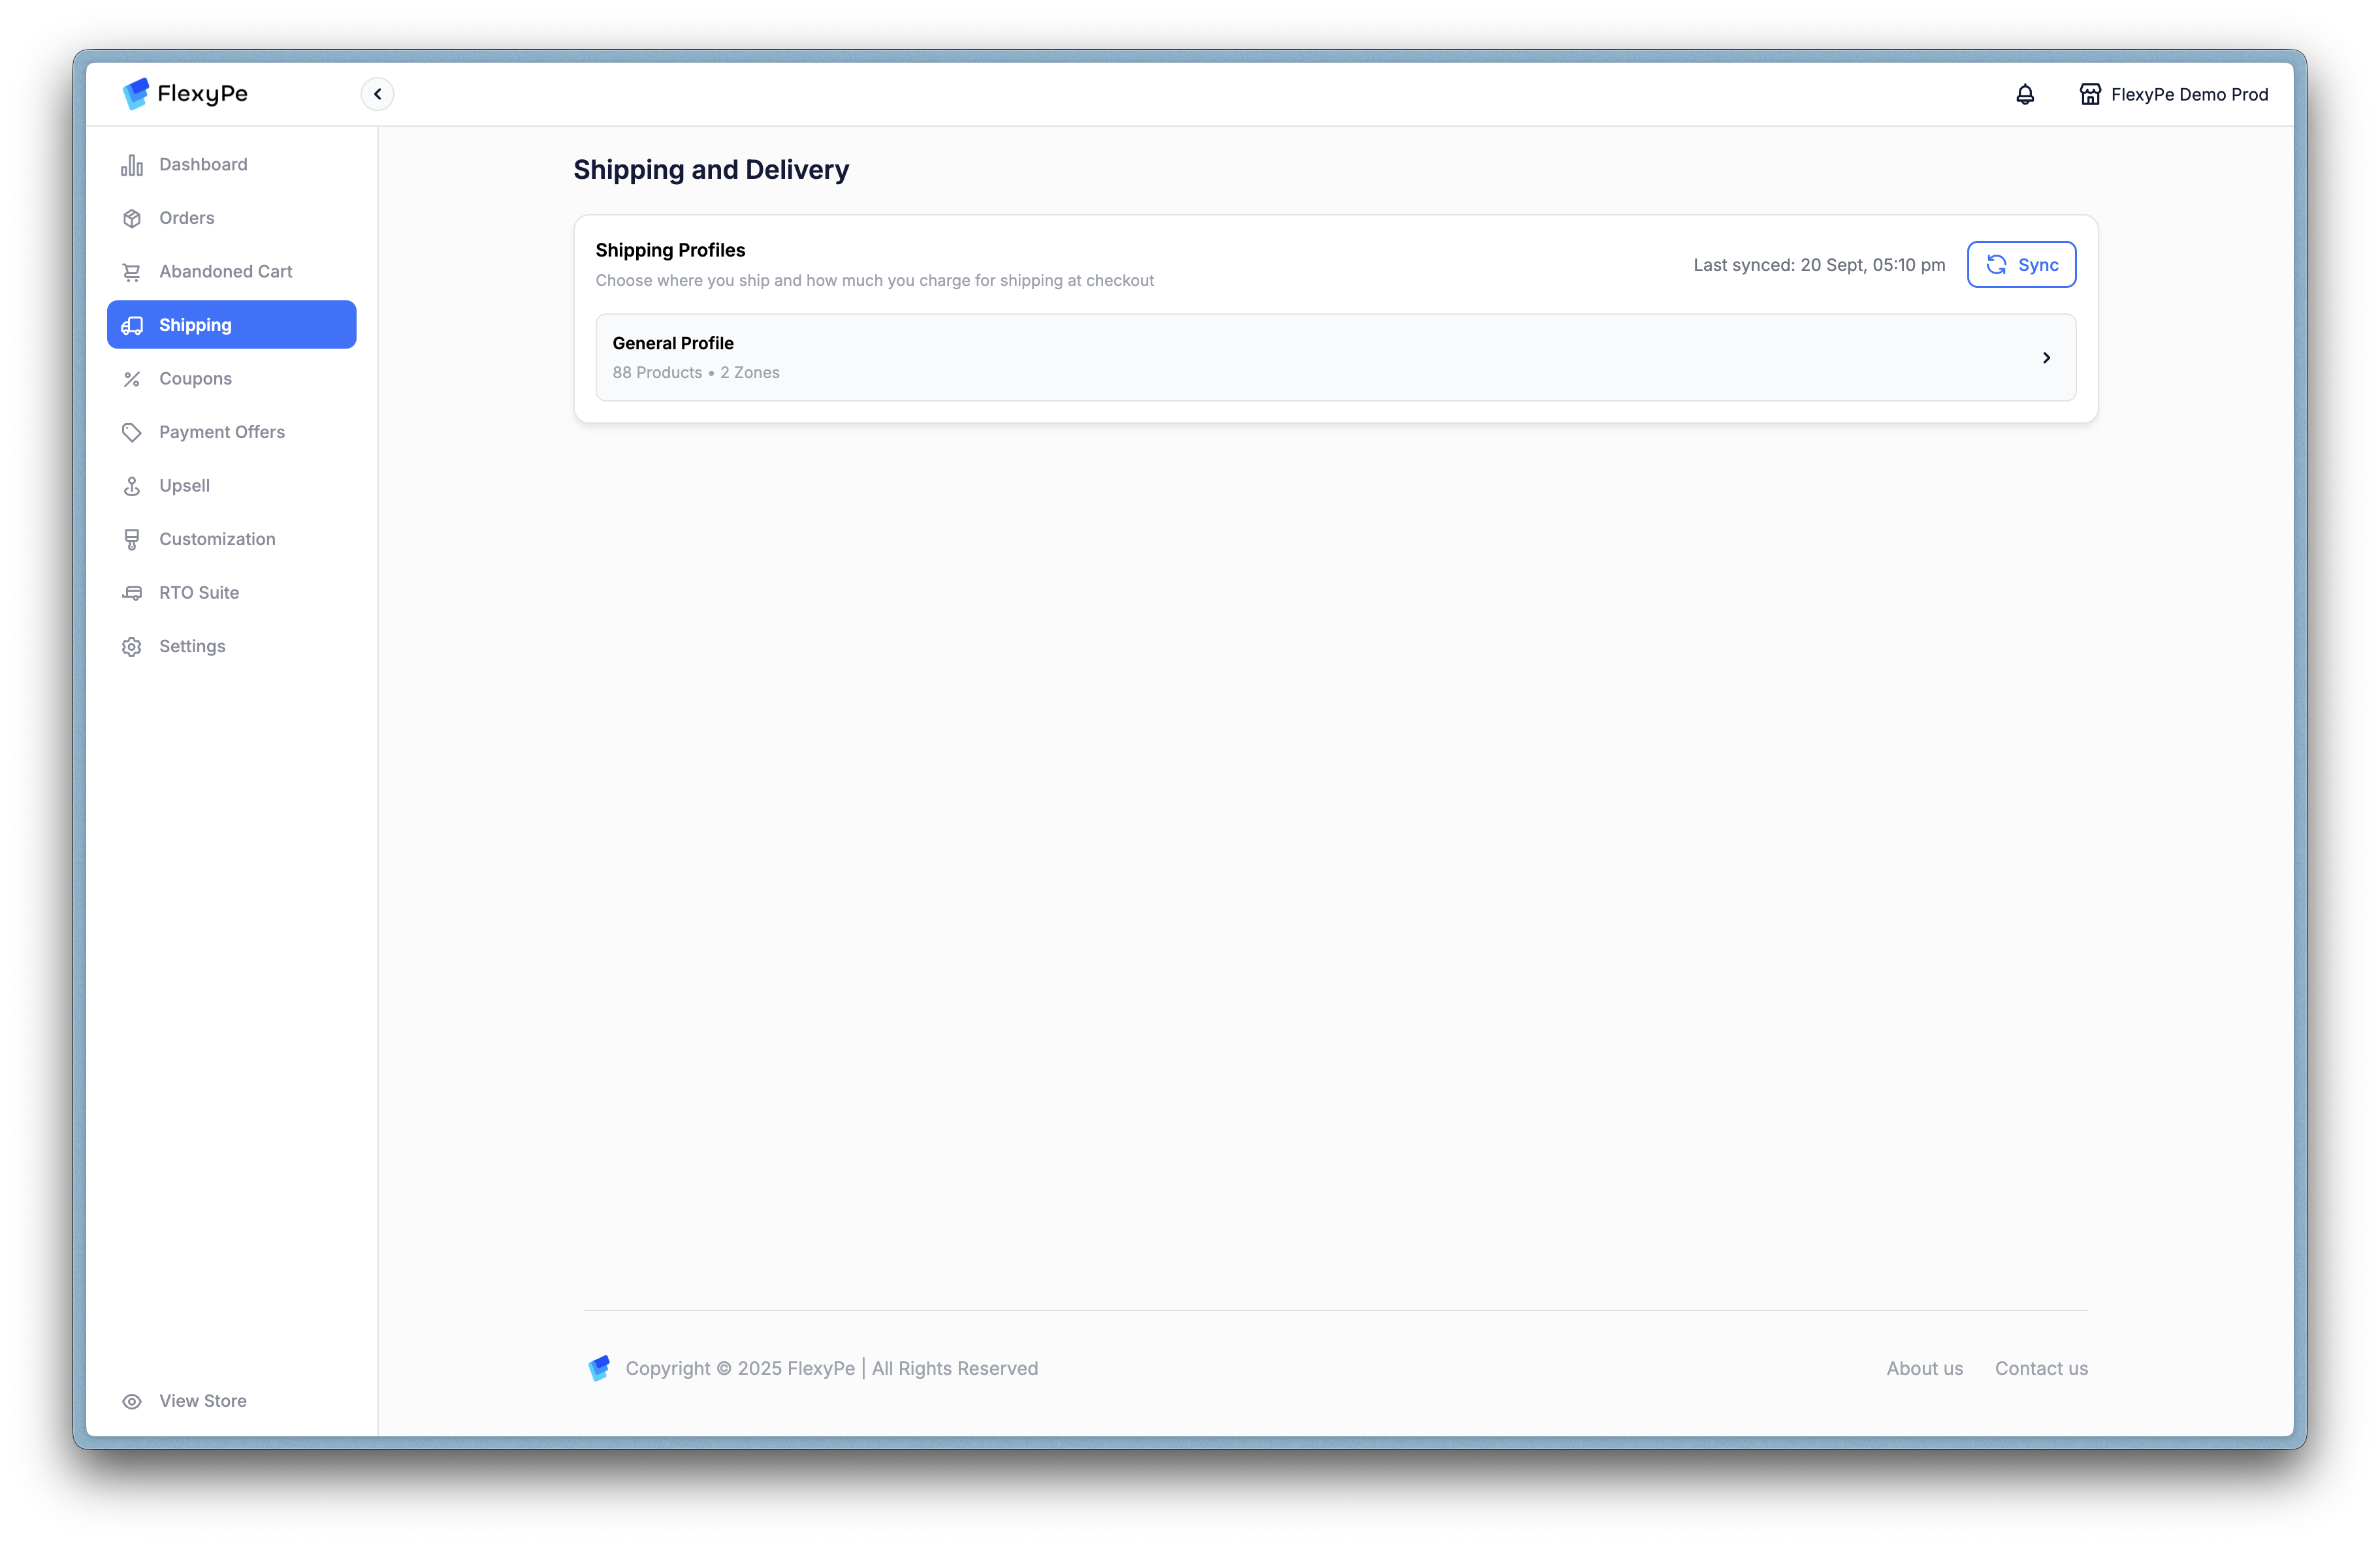Screen dimensions: 2380x1546
Task: Click the Abandoned Cart icon in sidebar
Action: click(x=132, y=272)
